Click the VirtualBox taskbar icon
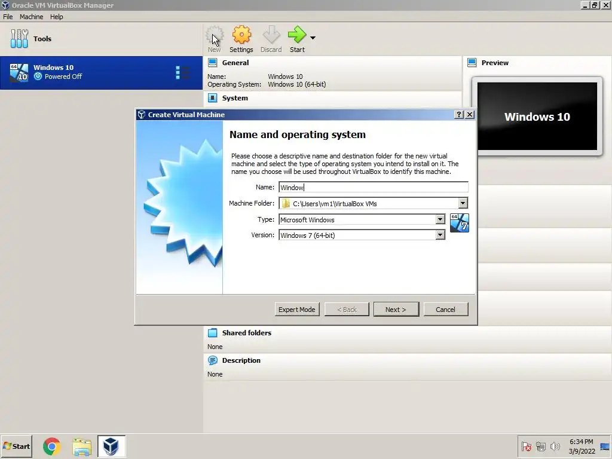The image size is (612, 459). (x=111, y=446)
